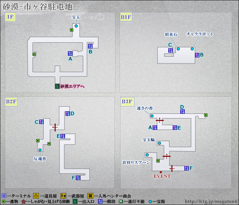Open the h1g.jp/megaten4 website link
The height and width of the screenshot is (205, 239).
click(x=211, y=201)
